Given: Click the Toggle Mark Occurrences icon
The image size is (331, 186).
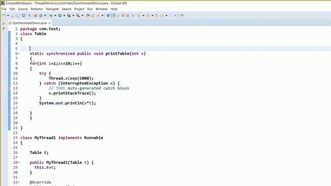Looking at the screenshot, I should 108,16.
